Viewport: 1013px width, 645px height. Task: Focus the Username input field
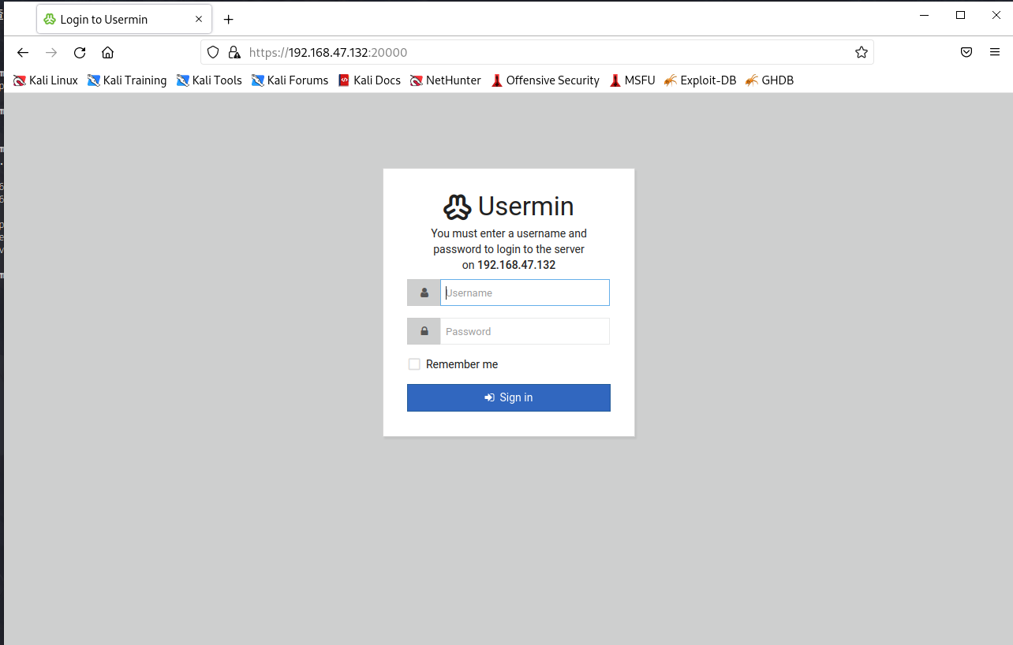(525, 293)
